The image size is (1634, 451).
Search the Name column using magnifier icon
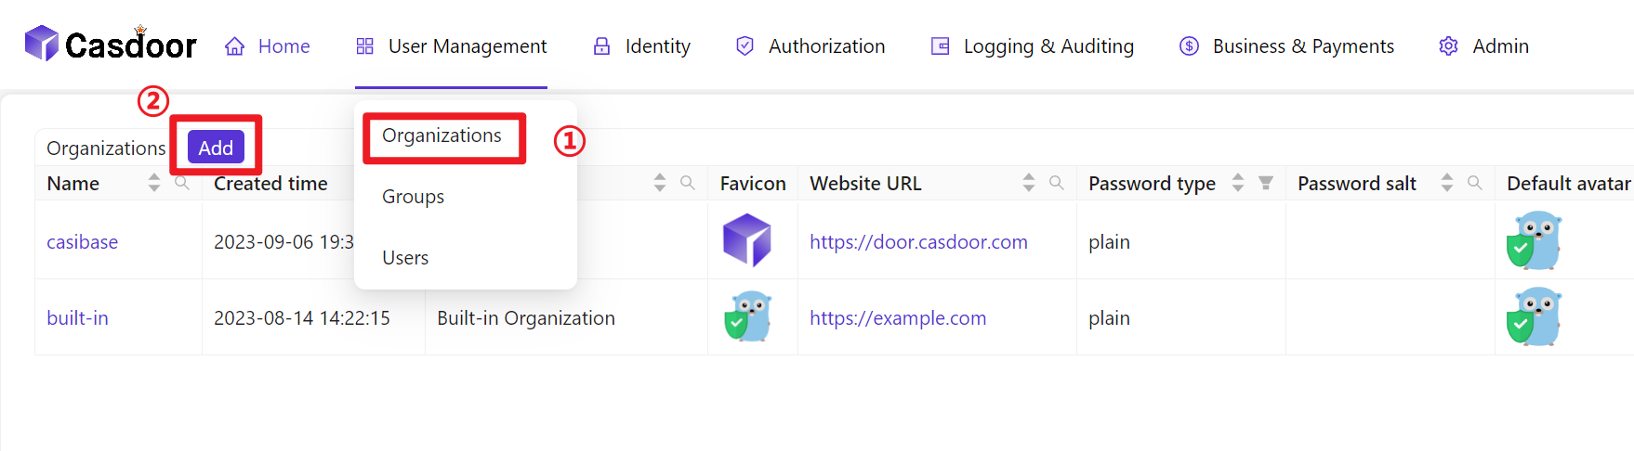(182, 183)
